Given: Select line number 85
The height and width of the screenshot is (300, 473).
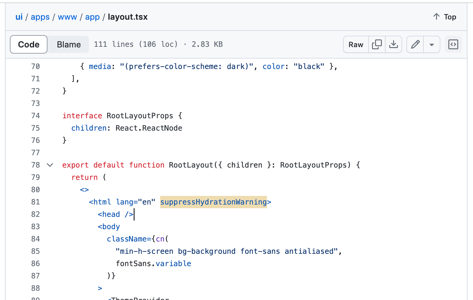Looking at the screenshot, I should click(35, 251).
